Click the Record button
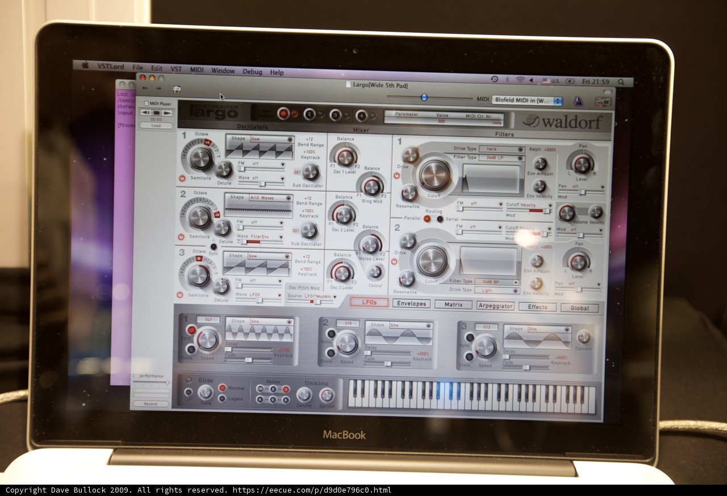 [x=150, y=404]
